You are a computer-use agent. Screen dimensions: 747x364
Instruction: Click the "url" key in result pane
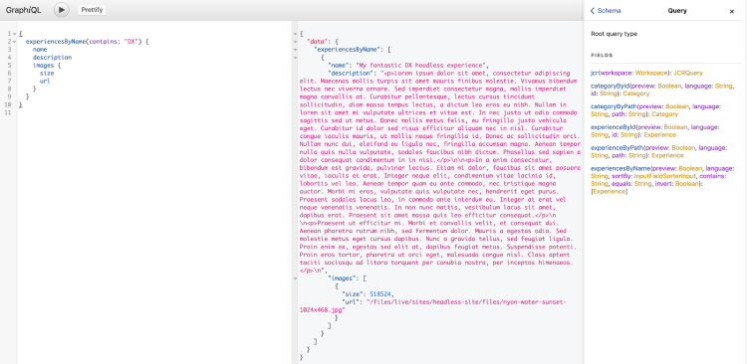click(351, 302)
